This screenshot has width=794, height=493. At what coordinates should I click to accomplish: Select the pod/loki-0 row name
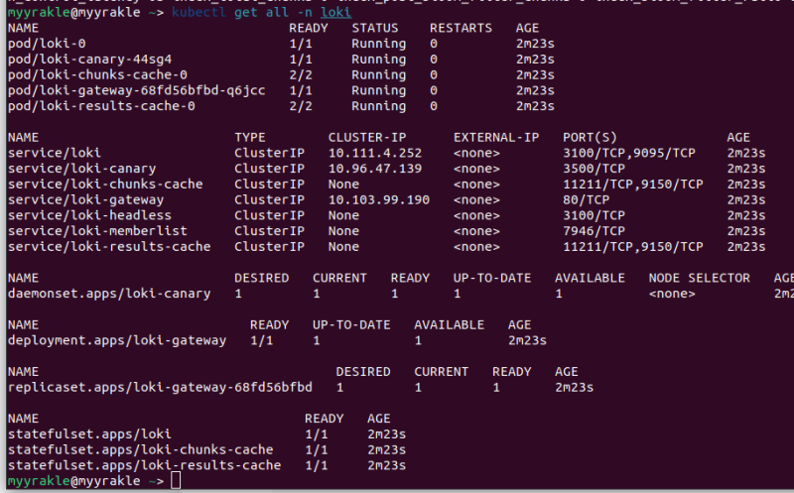coord(47,44)
